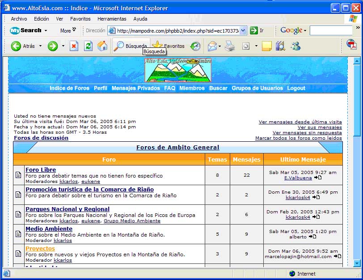Image resolution: width=363 pixels, height=280 pixels.
Task: Open the Favoritos menu in menu bar
Action: pos(80,19)
